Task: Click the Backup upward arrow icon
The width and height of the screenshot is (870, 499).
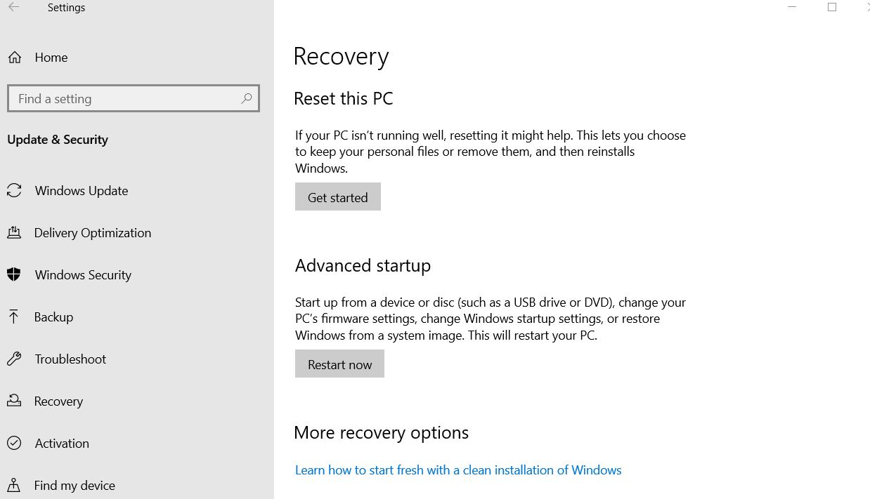Action: 13,317
